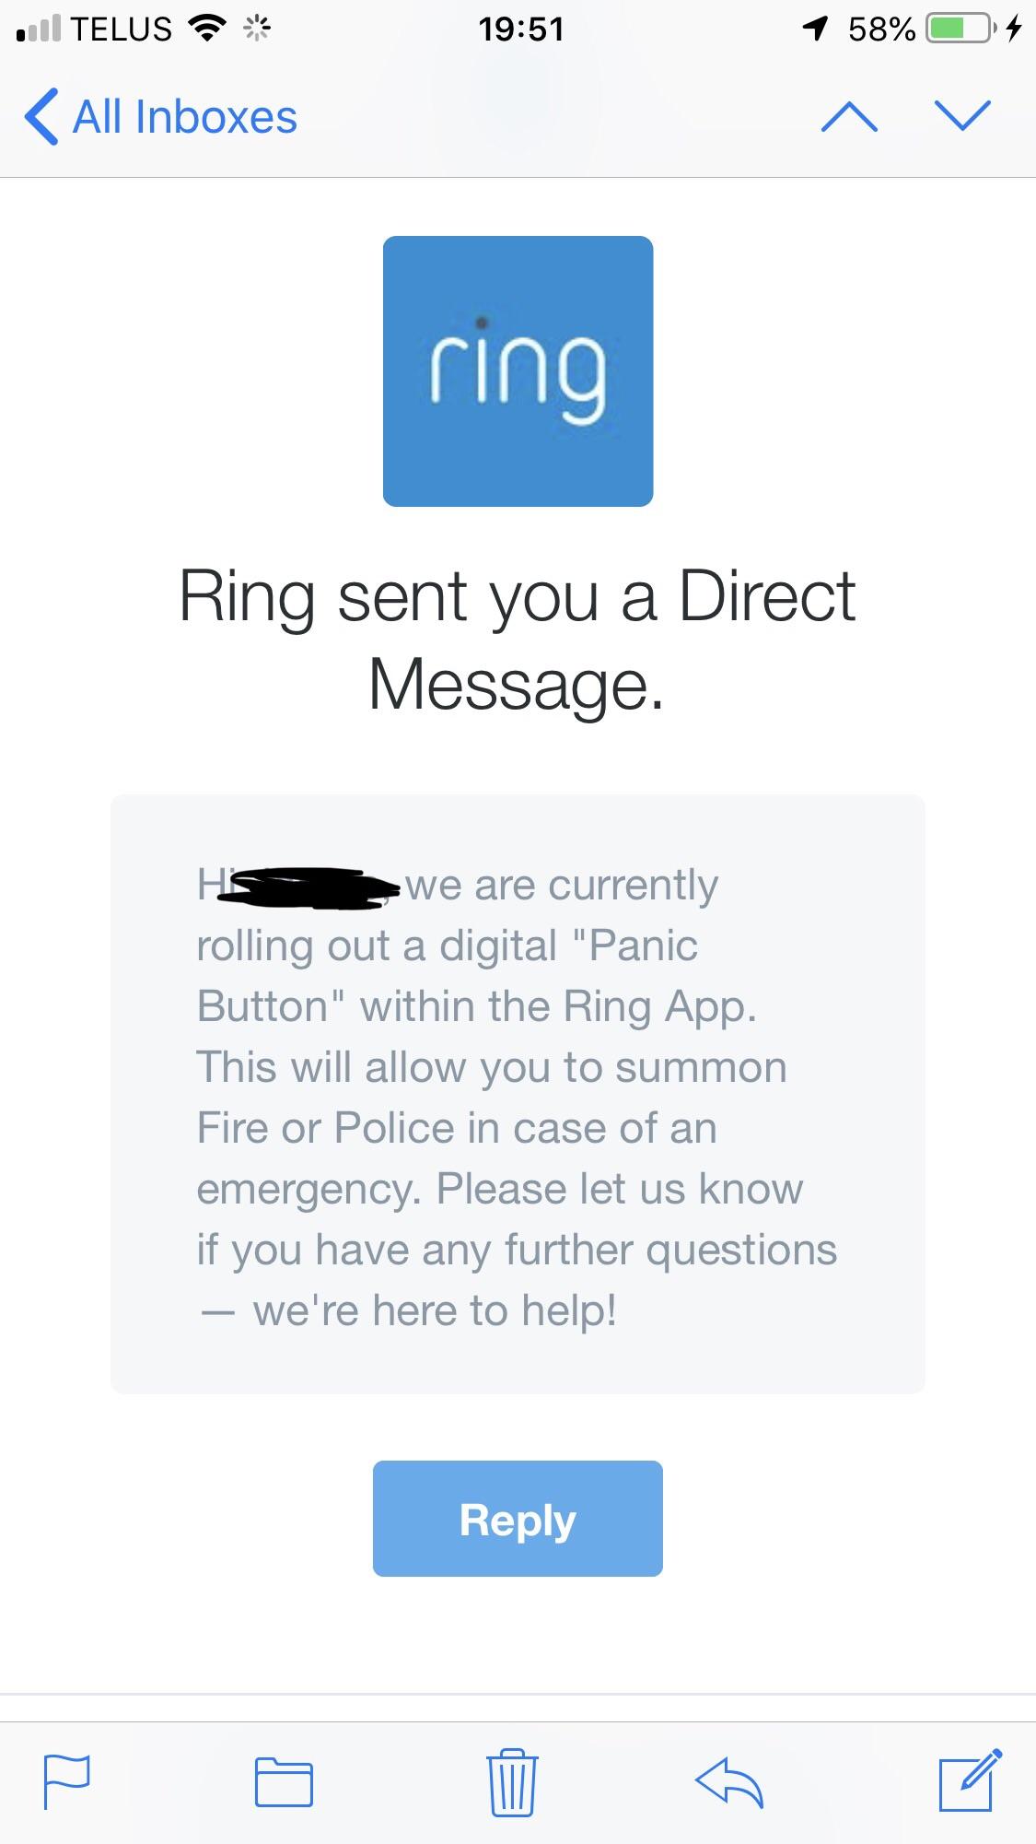Tap the location arrow in the status bar
This screenshot has height=1844, width=1036.
(814, 28)
